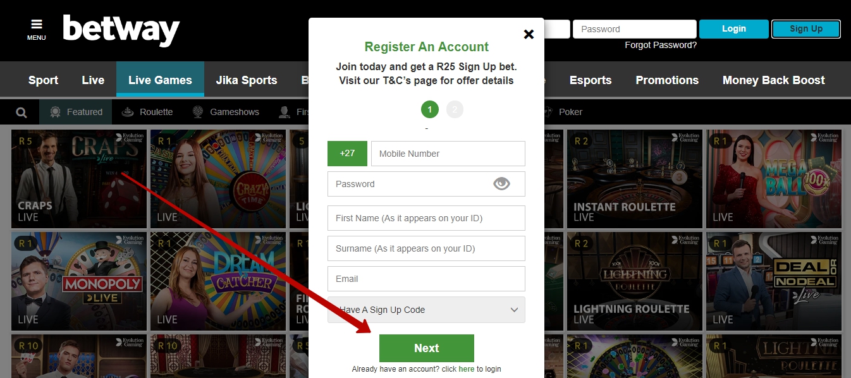Open the Promotions menu item
The height and width of the screenshot is (378, 851).
667,80
